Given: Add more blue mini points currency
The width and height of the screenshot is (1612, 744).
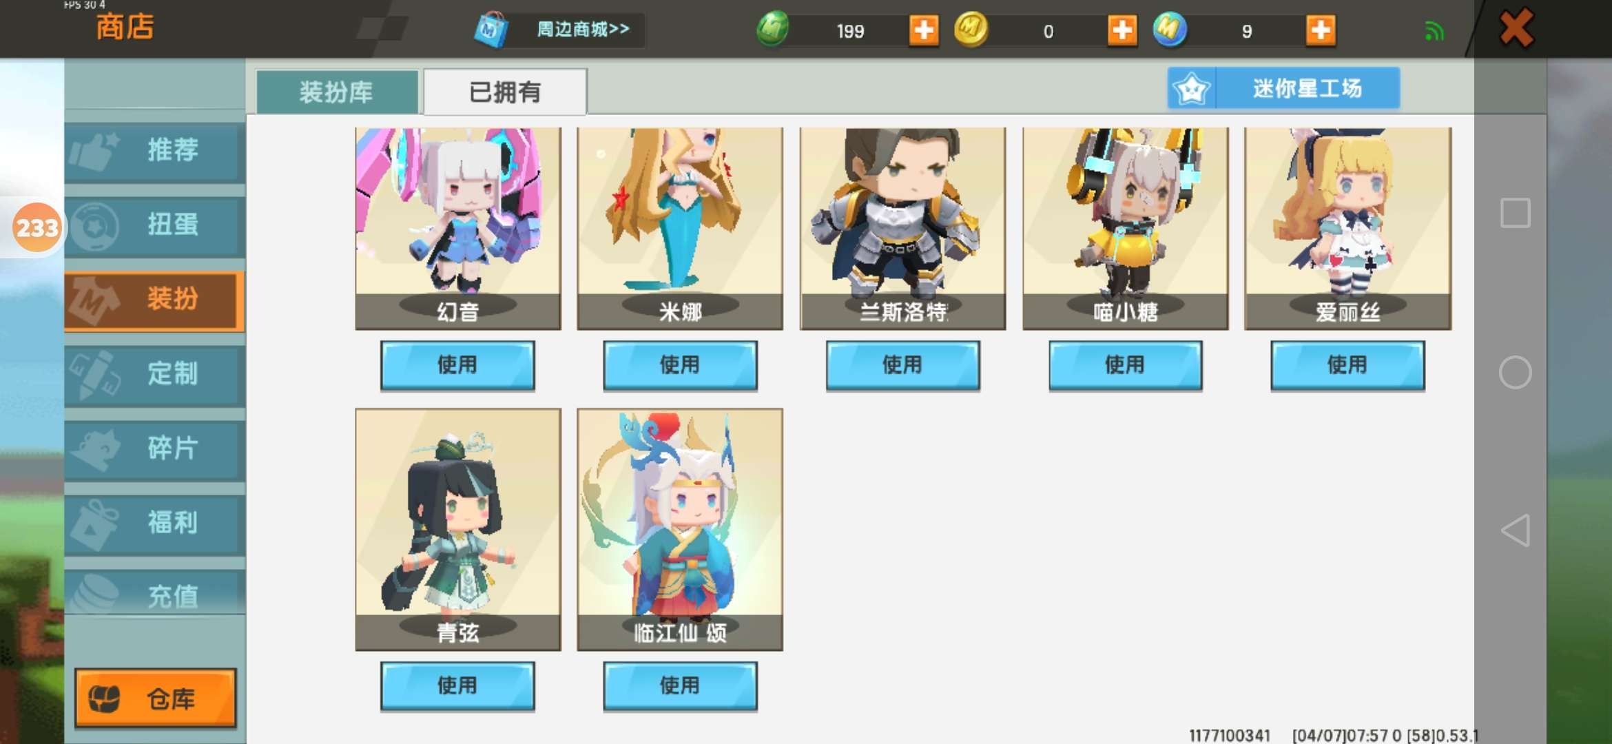Looking at the screenshot, I should (1321, 30).
